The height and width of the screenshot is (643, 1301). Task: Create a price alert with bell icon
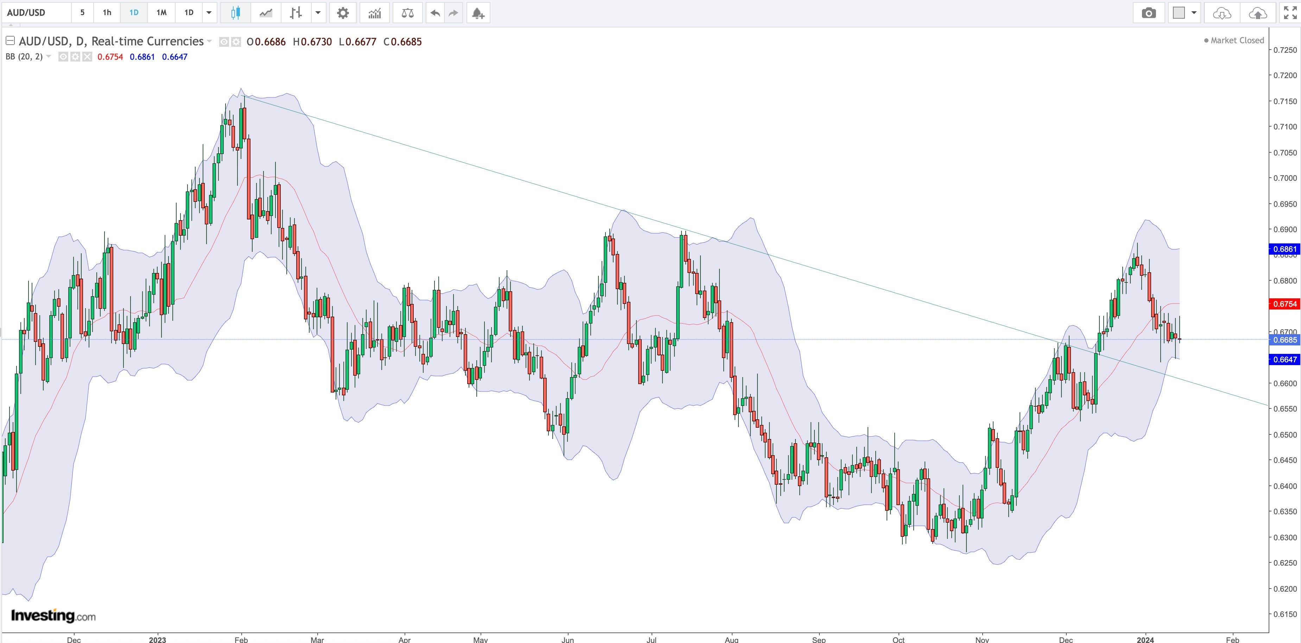coord(478,13)
